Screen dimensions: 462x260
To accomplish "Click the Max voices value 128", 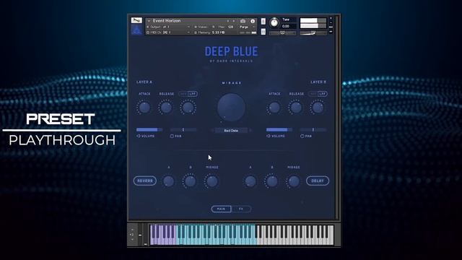I will 231,27.
